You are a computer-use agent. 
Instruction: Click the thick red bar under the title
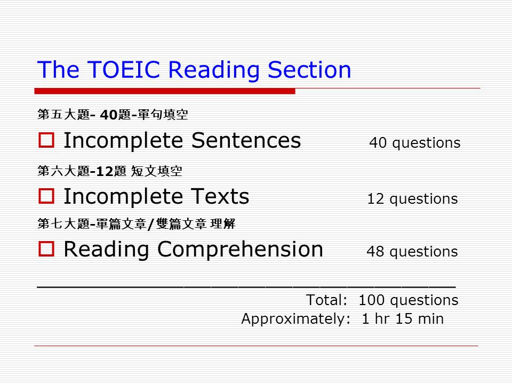click(x=165, y=91)
